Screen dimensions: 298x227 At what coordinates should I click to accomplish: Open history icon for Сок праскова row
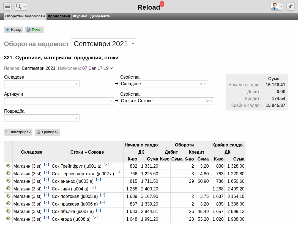point(8,203)
